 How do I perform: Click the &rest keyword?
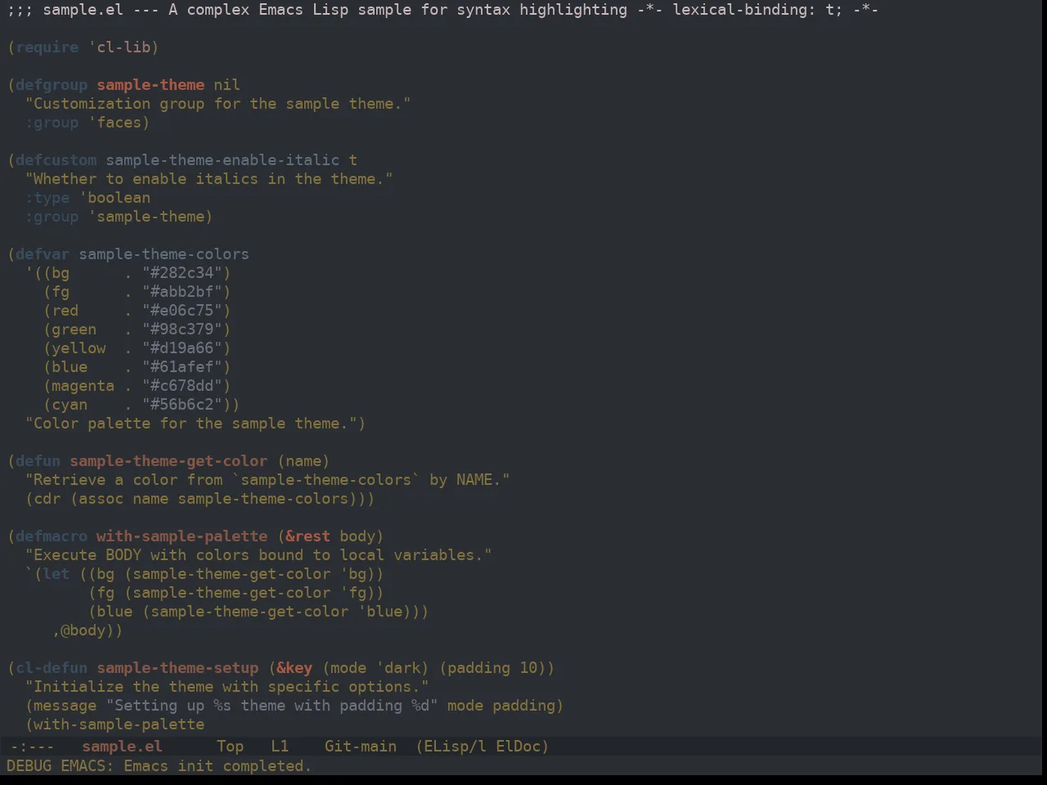coord(308,536)
